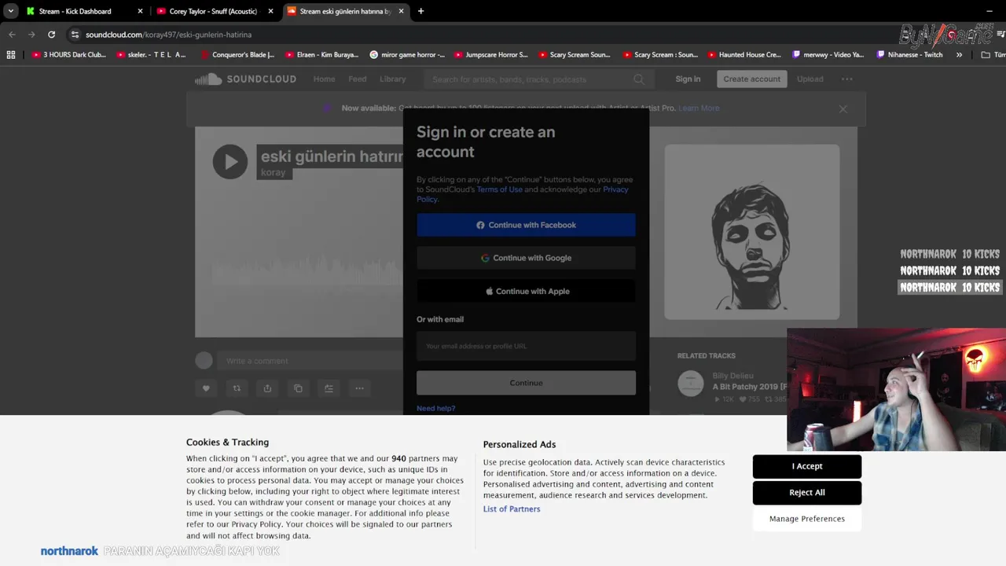Choose Continue with Google

click(526, 258)
